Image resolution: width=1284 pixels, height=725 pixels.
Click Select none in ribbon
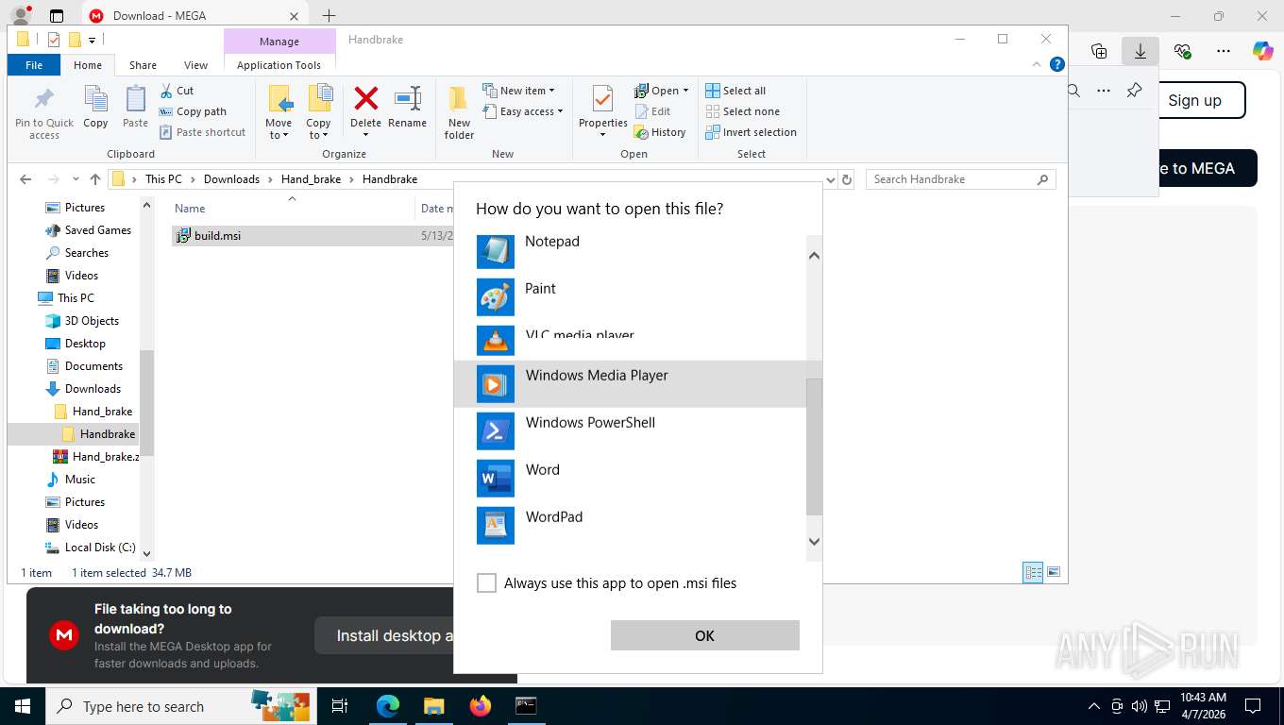point(742,111)
